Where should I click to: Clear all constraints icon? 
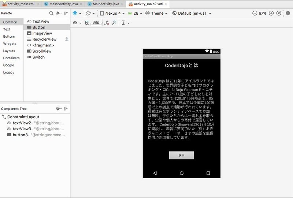coord(107,23)
